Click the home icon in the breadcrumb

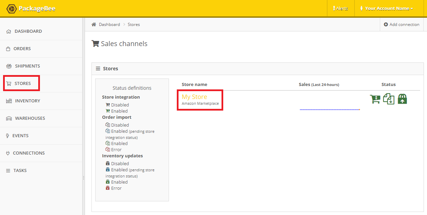(94, 25)
